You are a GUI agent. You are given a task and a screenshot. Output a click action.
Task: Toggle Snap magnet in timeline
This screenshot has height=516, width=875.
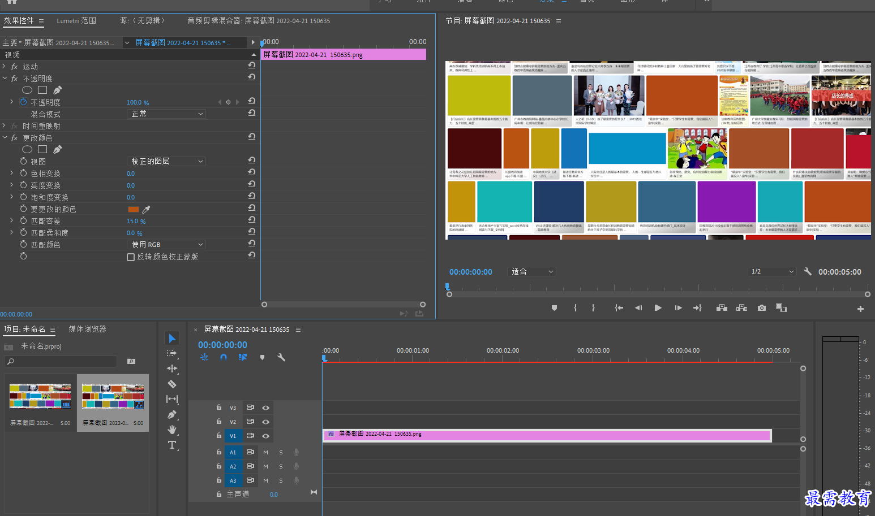coord(224,357)
